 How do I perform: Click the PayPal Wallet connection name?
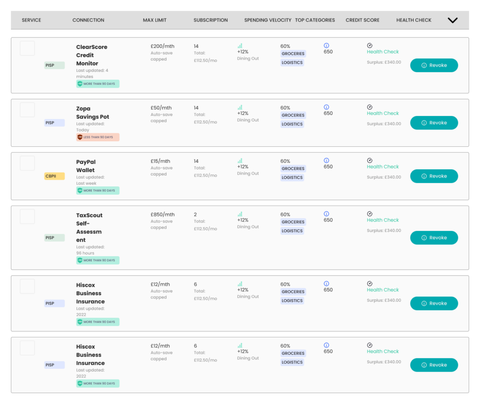[x=86, y=166]
